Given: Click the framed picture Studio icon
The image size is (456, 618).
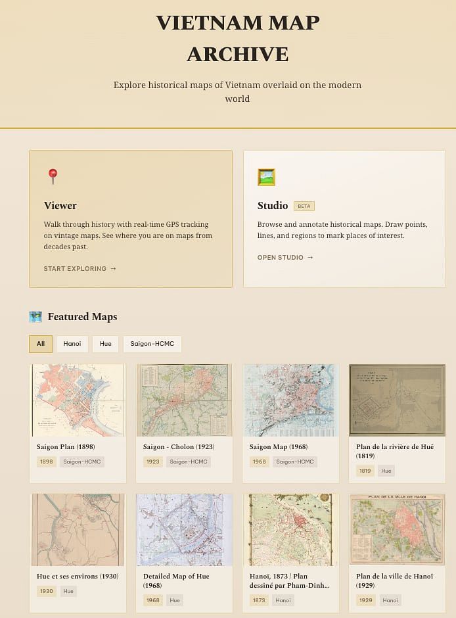Looking at the screenshot, I should 266,177.
